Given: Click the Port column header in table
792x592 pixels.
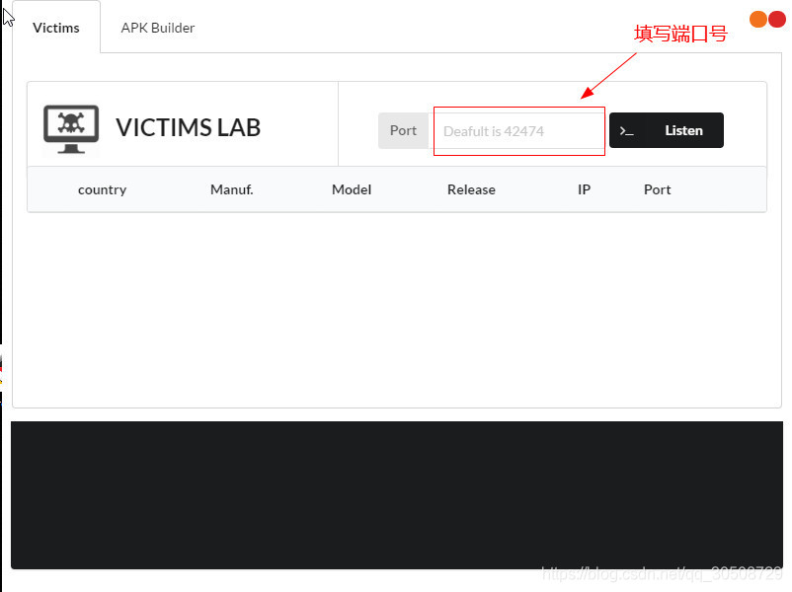Looking at the screenshot, I should (x=657, y=189).
